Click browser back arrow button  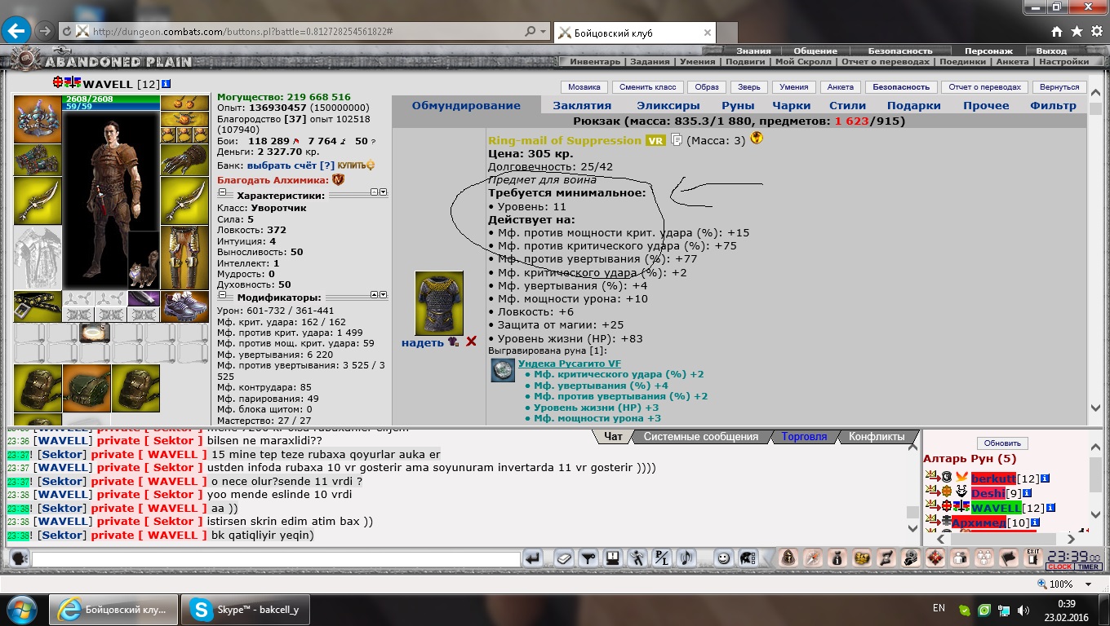point(17,32)
